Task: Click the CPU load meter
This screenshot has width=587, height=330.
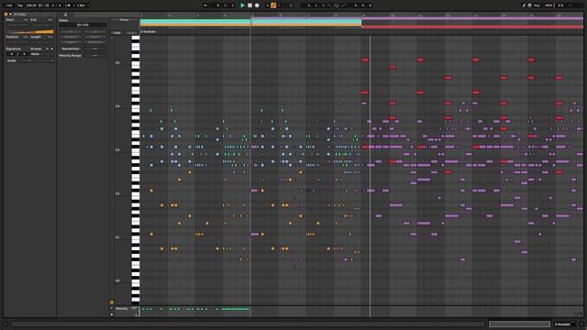Action: [x=560, y=5]
